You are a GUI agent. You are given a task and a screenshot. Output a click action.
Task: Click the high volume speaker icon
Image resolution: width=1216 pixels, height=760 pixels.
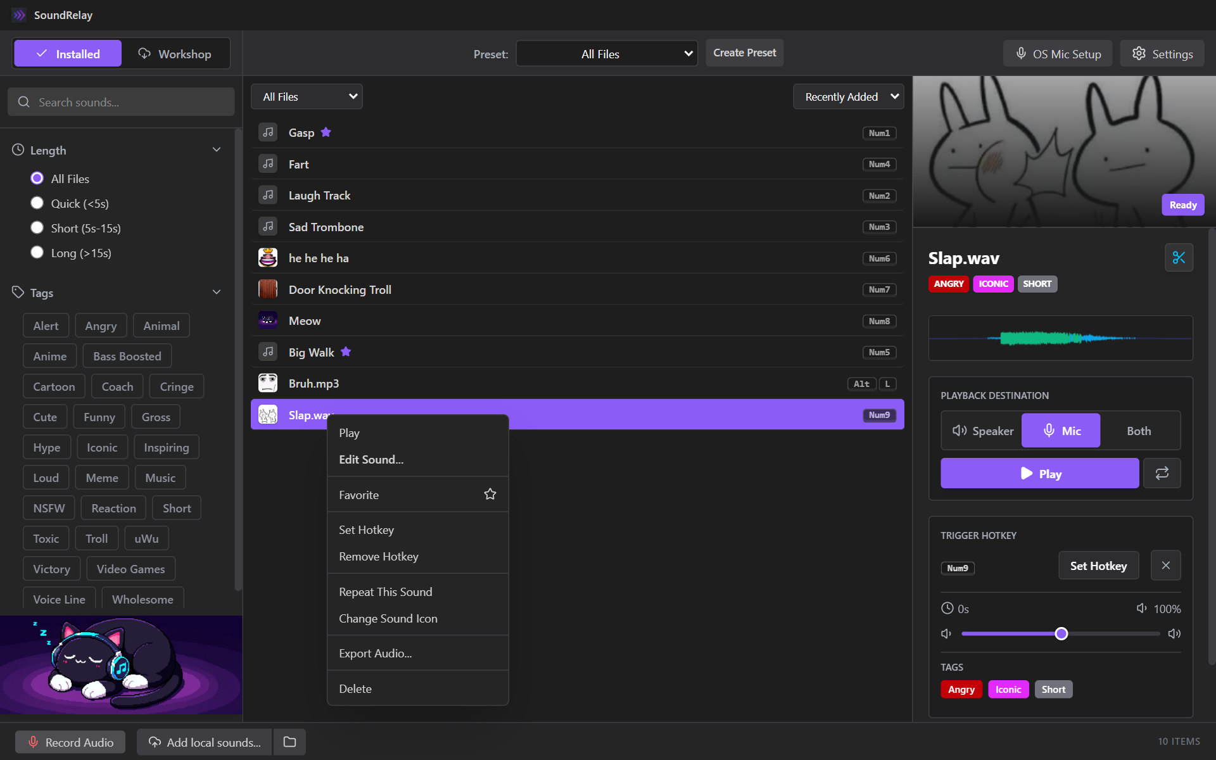pos(1174,634)
